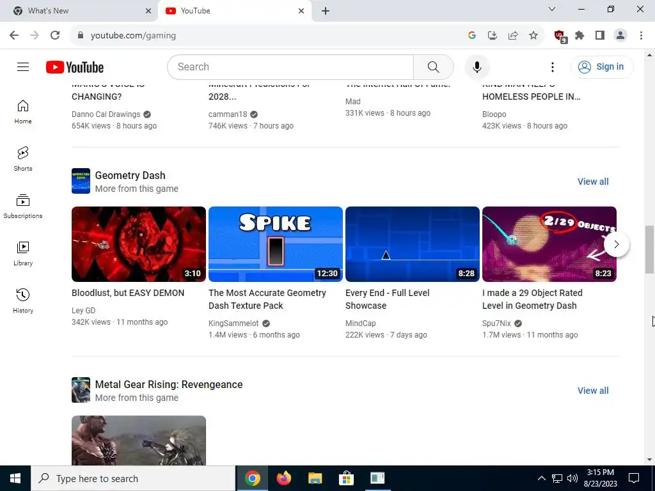The width and height of the screenshot is (655, 491).
Task: Open KingSammelot channel link
Action: click(x=233, y=323)
